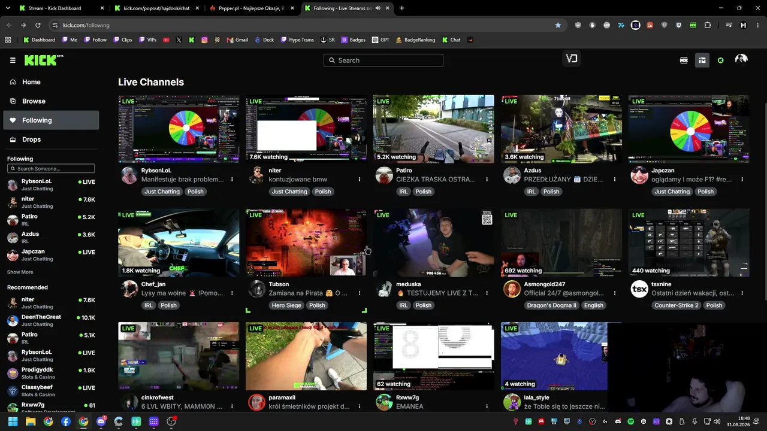The height and width of the screenshot is (431, 767).
Task: Open options menu for RybsonLoL stream
Action: pos(232,179)
